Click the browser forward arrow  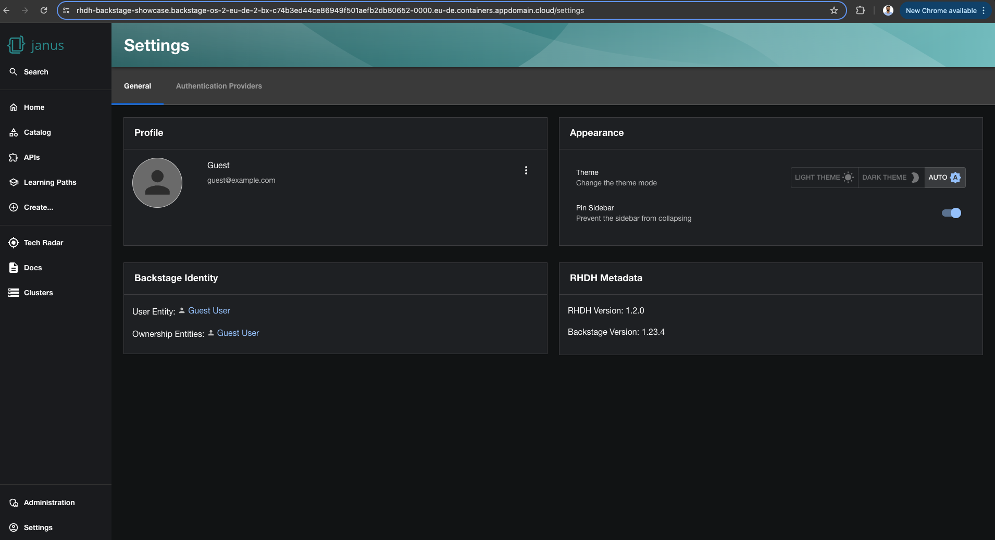[x=25, y=10]
